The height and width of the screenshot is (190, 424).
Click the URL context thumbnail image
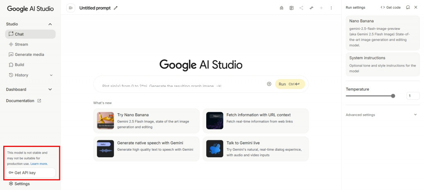click(x=215, y=120)
